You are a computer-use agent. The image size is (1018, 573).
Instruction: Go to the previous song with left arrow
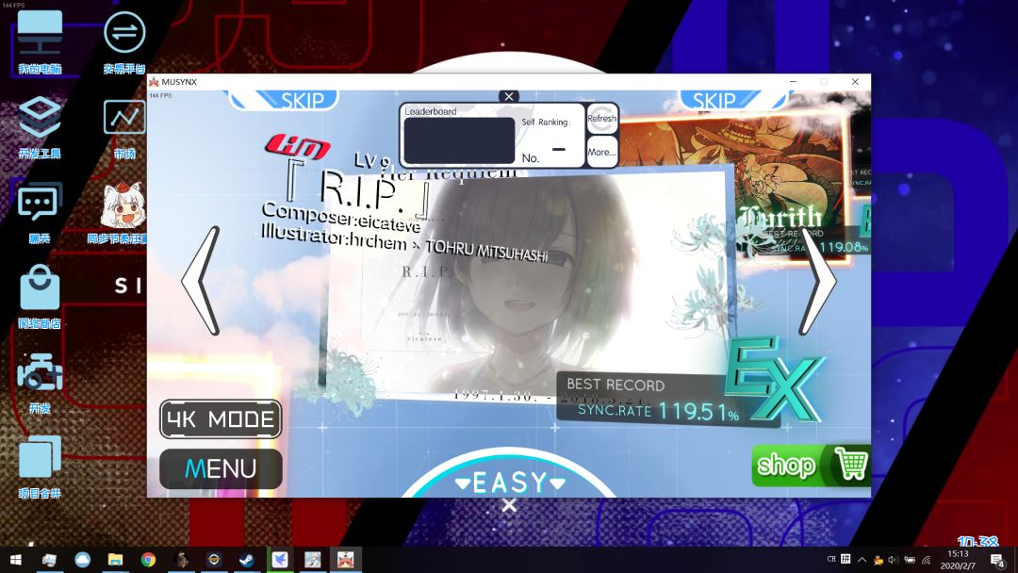pyautogui.click(x=200, y=280)
